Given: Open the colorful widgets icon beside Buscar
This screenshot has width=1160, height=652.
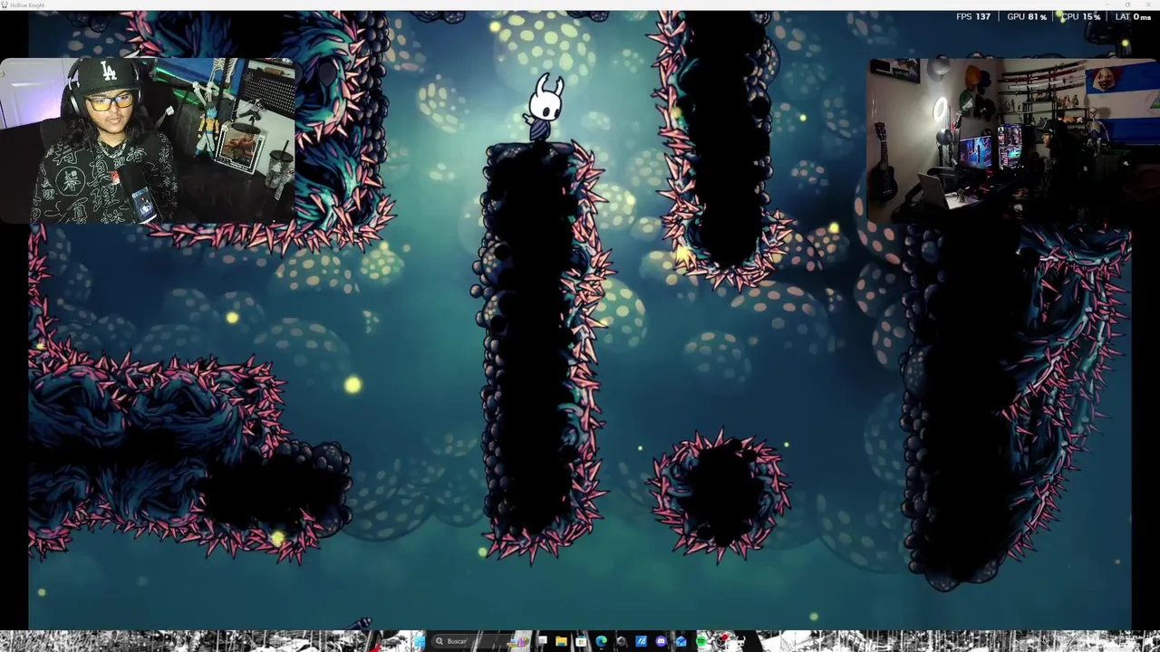Looking at the screenshot, I should [518, 641].
